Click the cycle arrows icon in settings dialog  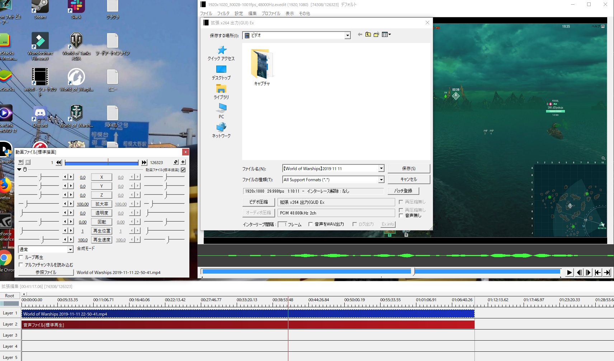pyautogui.click(x=176, y=162)
